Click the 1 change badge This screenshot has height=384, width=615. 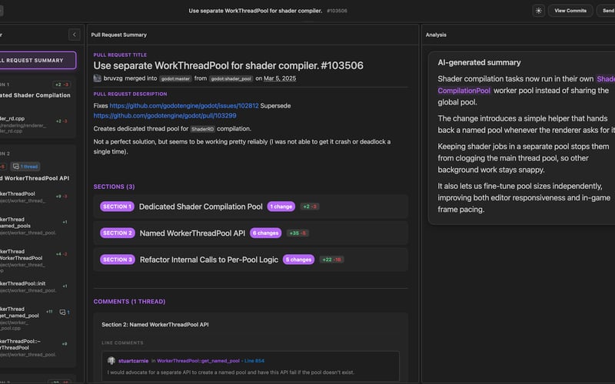281,207
